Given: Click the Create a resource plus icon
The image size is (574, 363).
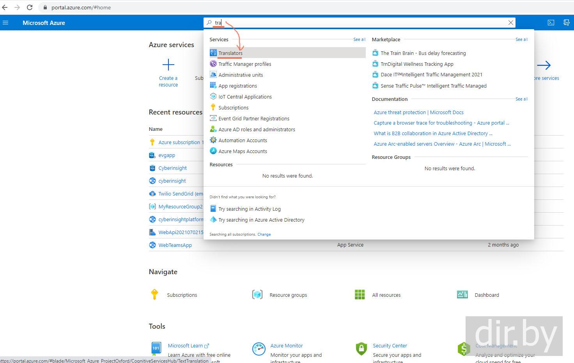Looking at the screenshot, I should [x=168, y=65].
